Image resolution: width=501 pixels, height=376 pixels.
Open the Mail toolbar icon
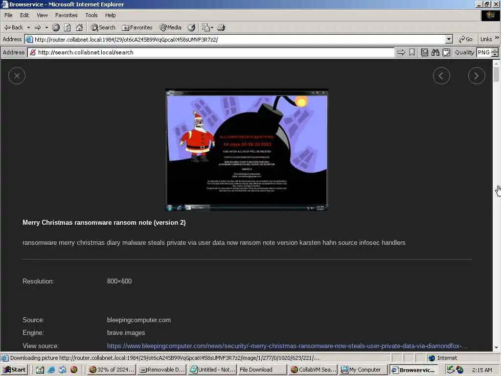click(205, 27)
